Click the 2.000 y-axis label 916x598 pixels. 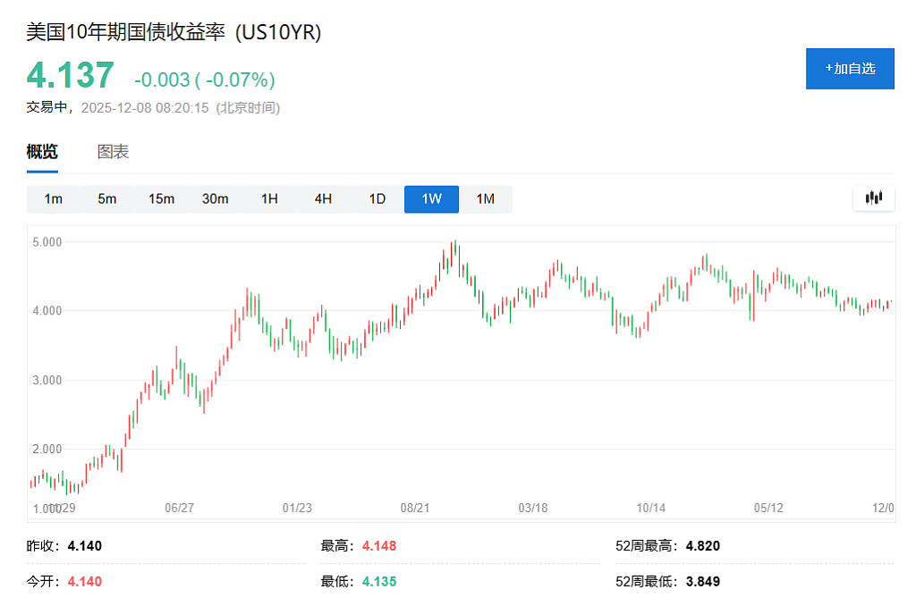47,449
